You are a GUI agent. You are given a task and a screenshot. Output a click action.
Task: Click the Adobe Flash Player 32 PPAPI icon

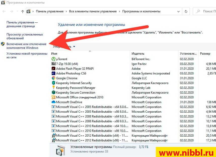click(53, 69)
